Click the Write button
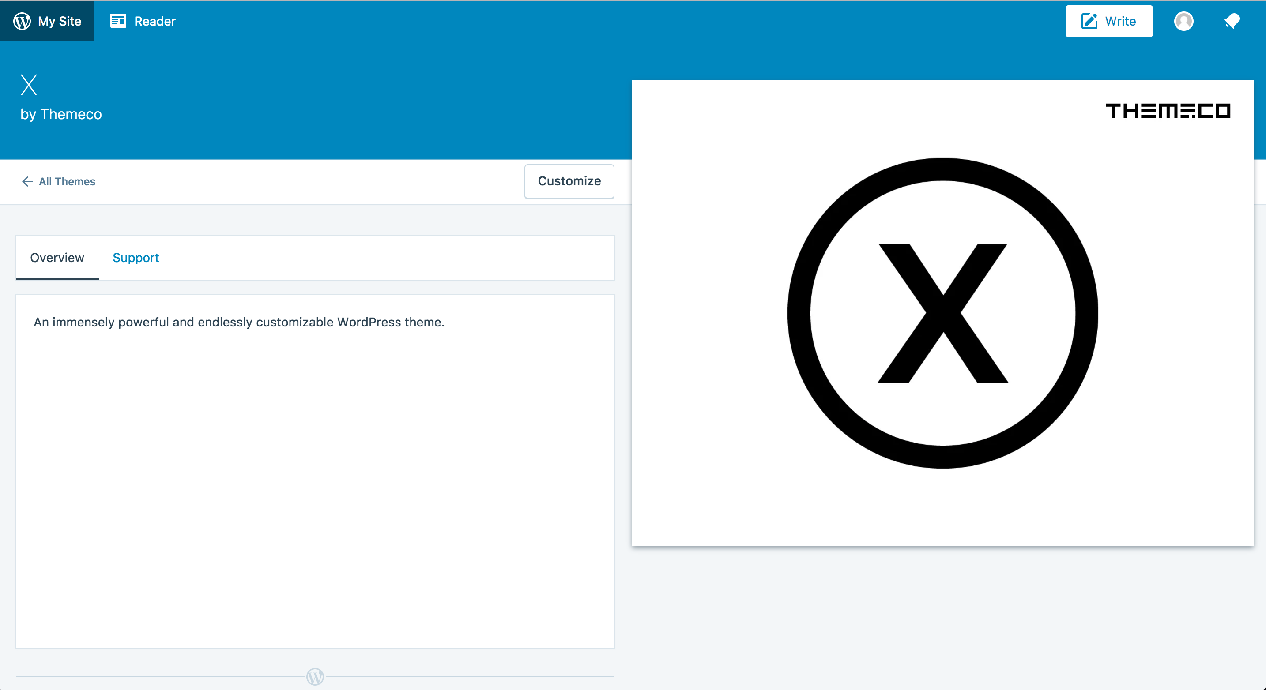1266x690 pixels. pos(1109,21)
